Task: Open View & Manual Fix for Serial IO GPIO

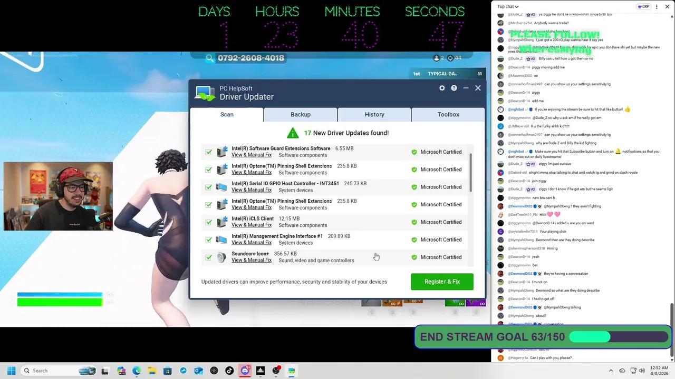Action: (252, 190)
